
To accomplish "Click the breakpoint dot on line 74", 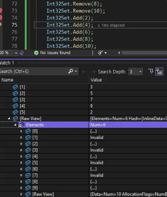I will (1, 18).
